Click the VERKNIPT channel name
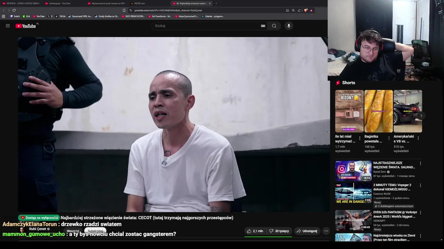444x249 pixels. [379, 221]
